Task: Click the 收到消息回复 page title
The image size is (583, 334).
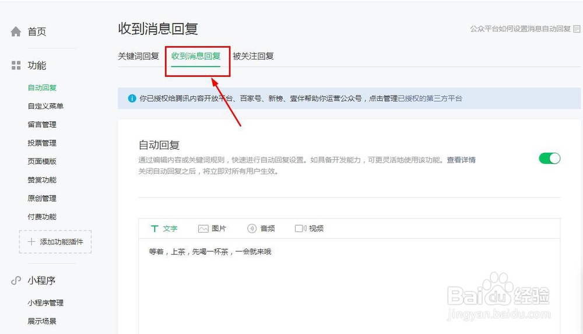Action: click(158, 29)
